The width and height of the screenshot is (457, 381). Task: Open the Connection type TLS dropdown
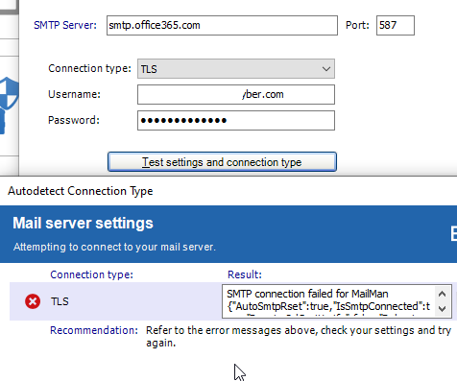point(236,68)
